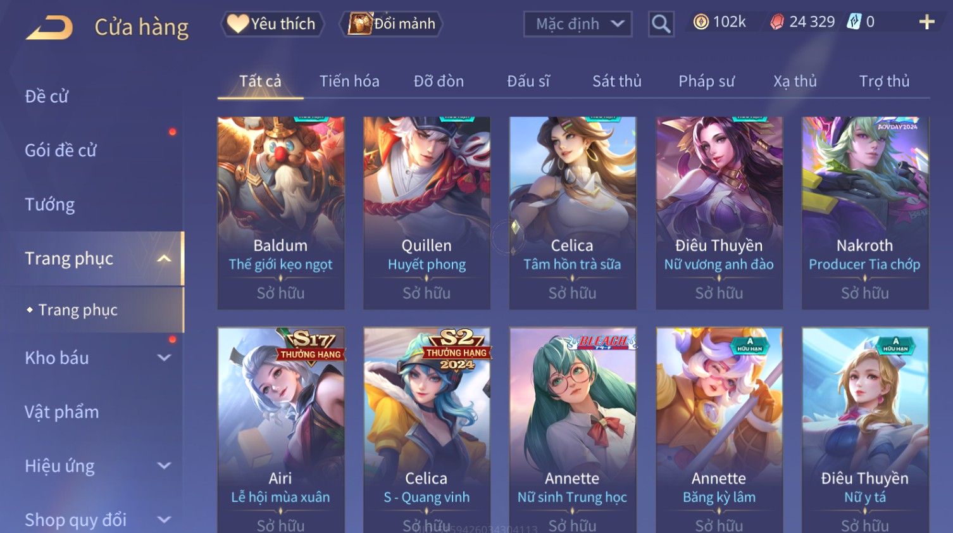Click the blue voucher currency icon
The width and height of the screenshot is (953, 533).
coord(854,22)
